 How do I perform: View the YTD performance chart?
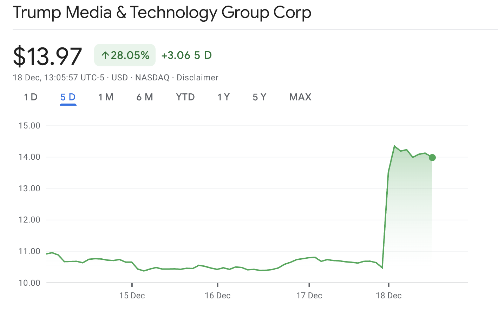(x=185, y=97)
